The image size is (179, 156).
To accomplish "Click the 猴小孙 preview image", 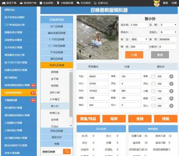I will click(97, 38).
